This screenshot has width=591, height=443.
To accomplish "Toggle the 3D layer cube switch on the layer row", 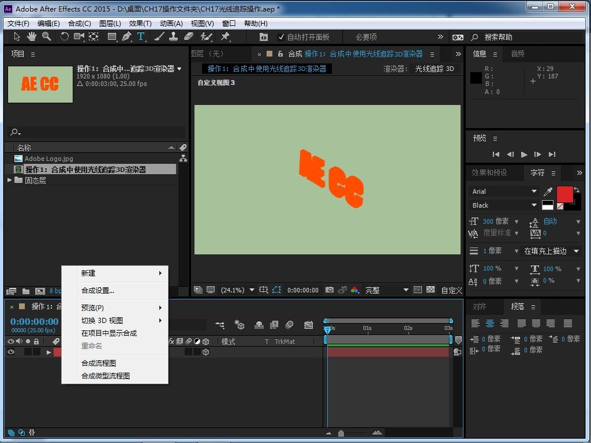I will tap(206, 352).
